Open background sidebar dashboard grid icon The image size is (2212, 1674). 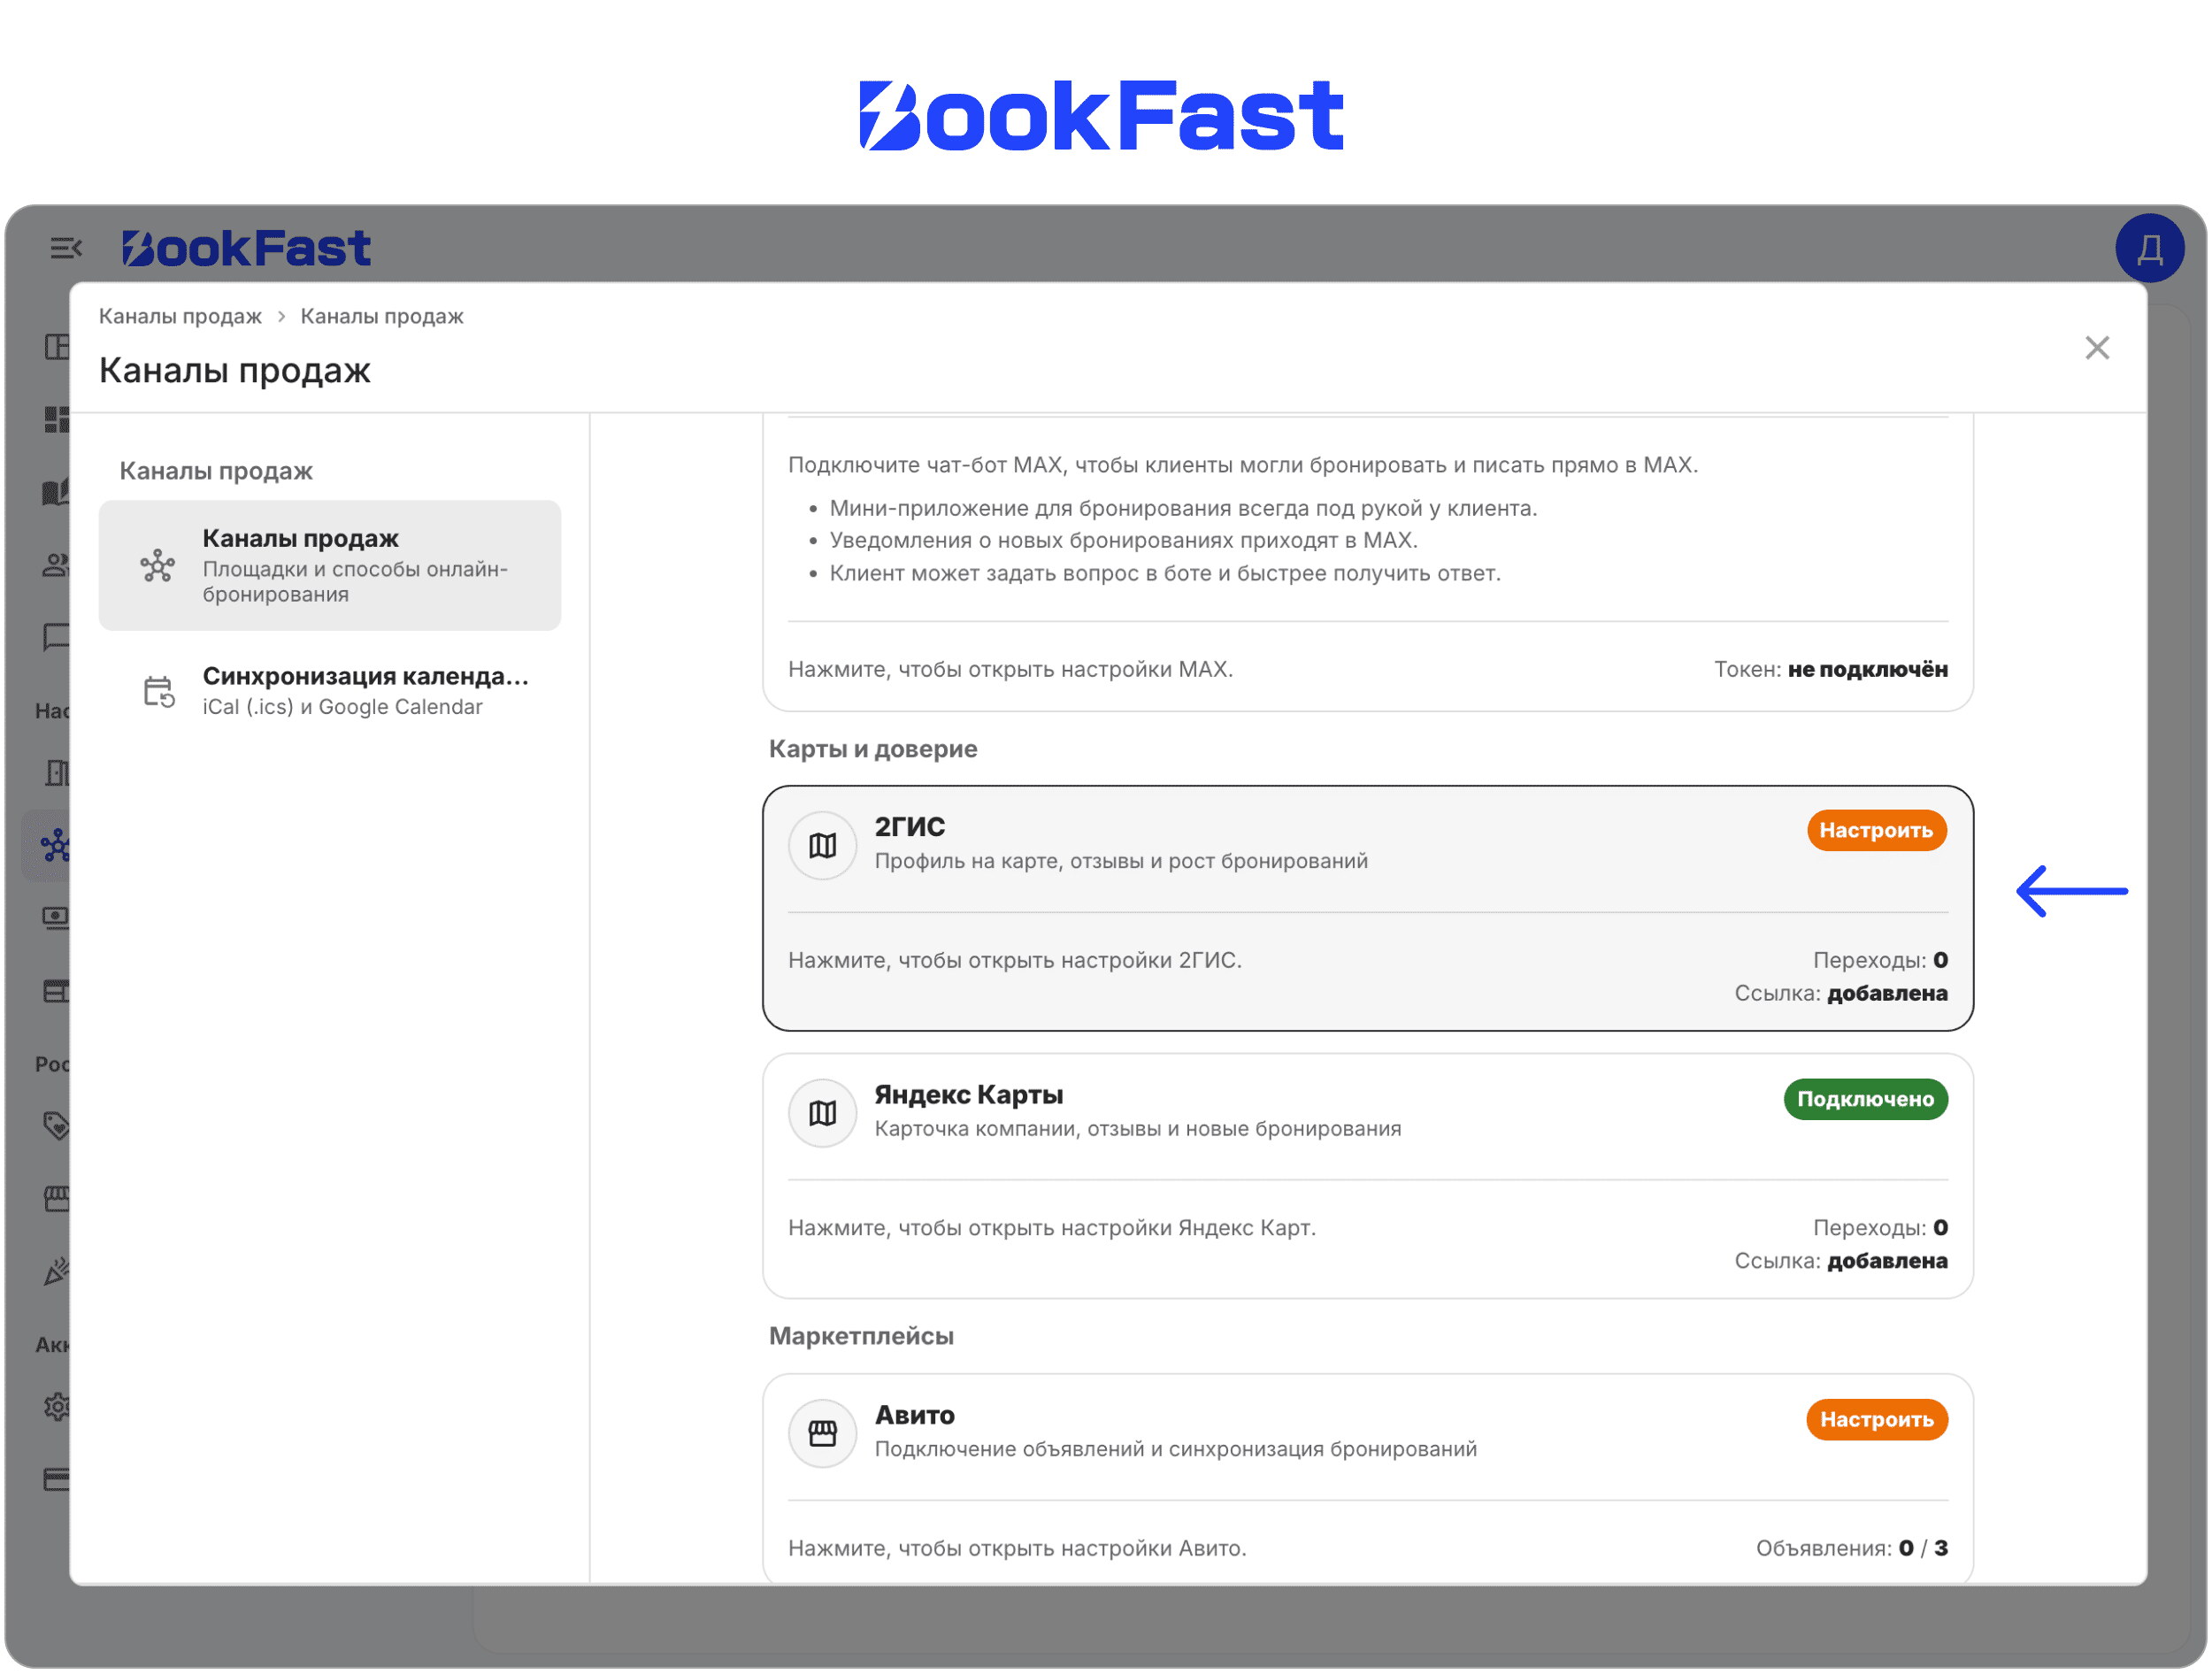tap(57, 419)
